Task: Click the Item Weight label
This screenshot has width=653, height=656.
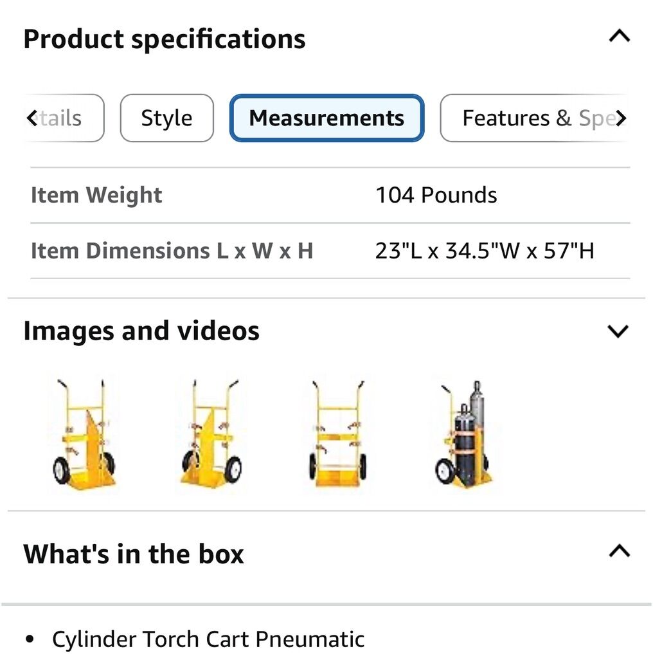Action: [96, 196]
